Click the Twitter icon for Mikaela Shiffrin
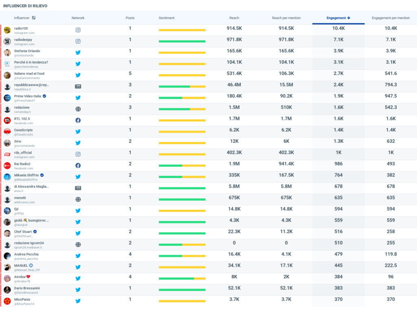Image resolution: width=417 pixels, height=313 pixels. [x=78, y=177]
